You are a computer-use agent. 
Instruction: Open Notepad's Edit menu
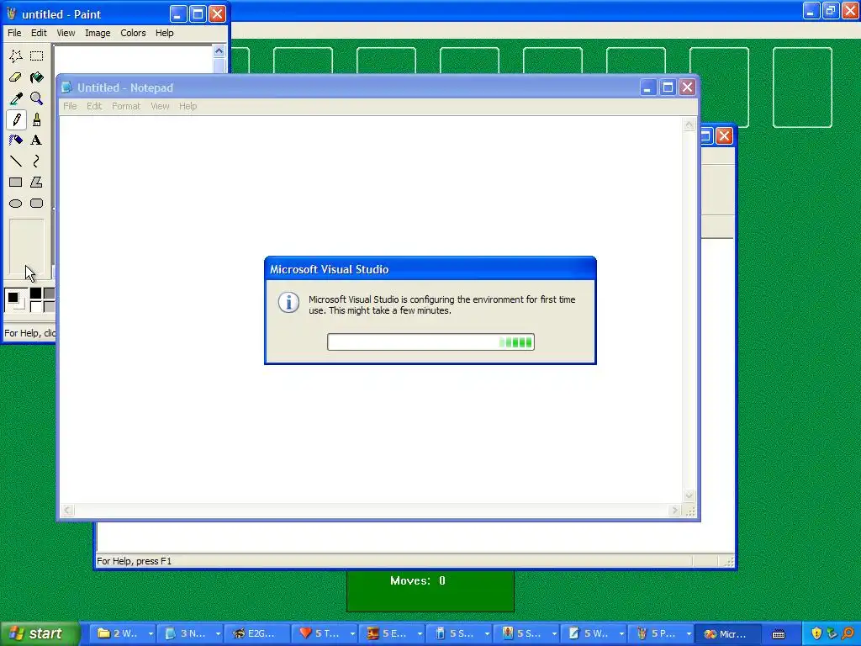pyautogui.click(x=94, y=106)
